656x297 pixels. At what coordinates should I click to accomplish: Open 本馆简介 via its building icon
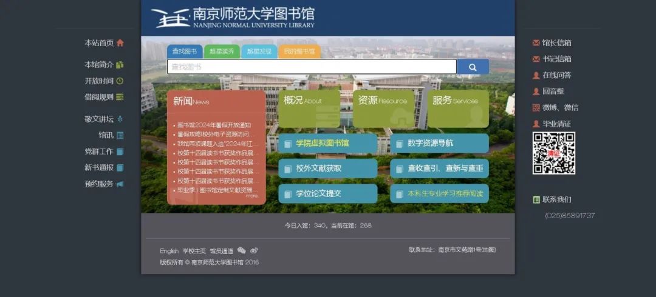(120, 65)
